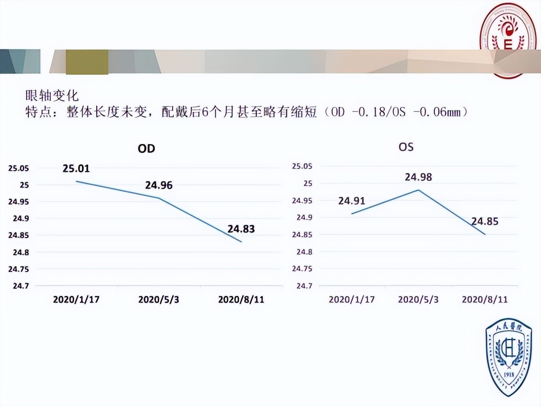Select the heading text 眼轴变化
Viewport: 541px width, 406px height.
tap(52, 95)
